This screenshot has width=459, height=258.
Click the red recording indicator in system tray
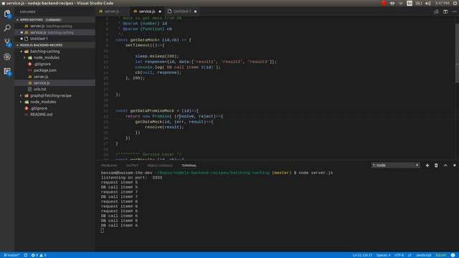pyautogui.click(x=384, y=3)
